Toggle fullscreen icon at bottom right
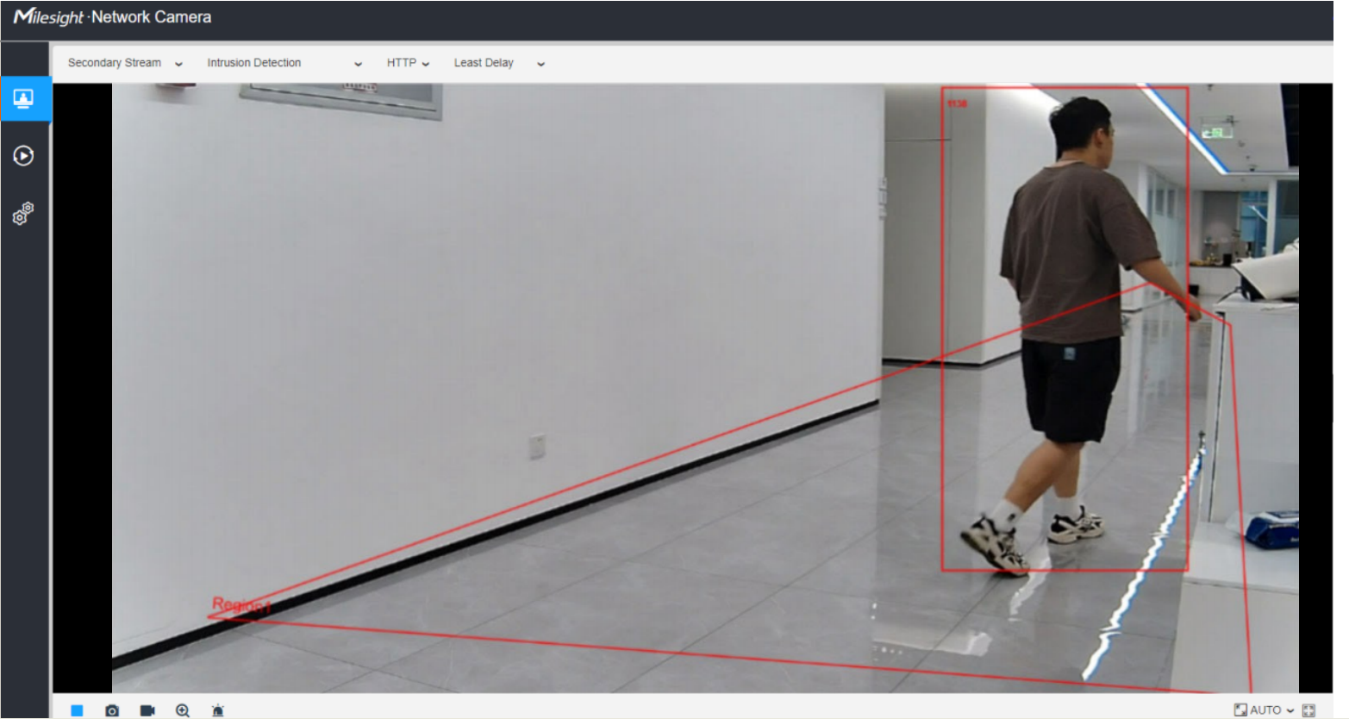1349x719 pixels. coord(1308,710)
